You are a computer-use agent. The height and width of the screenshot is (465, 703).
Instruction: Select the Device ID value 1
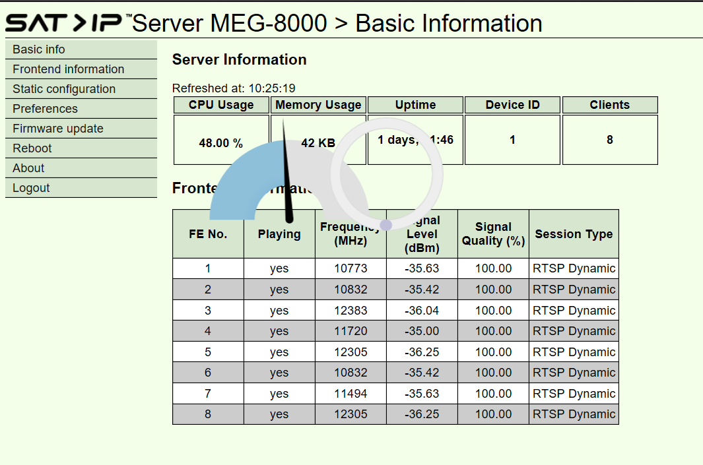click(x=512, y=140)
